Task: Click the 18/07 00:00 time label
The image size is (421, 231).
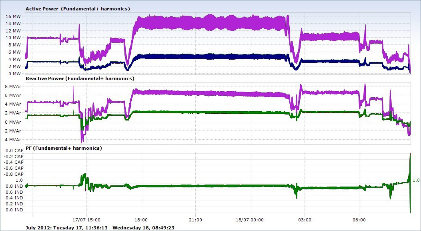Action: click(250, 220)
